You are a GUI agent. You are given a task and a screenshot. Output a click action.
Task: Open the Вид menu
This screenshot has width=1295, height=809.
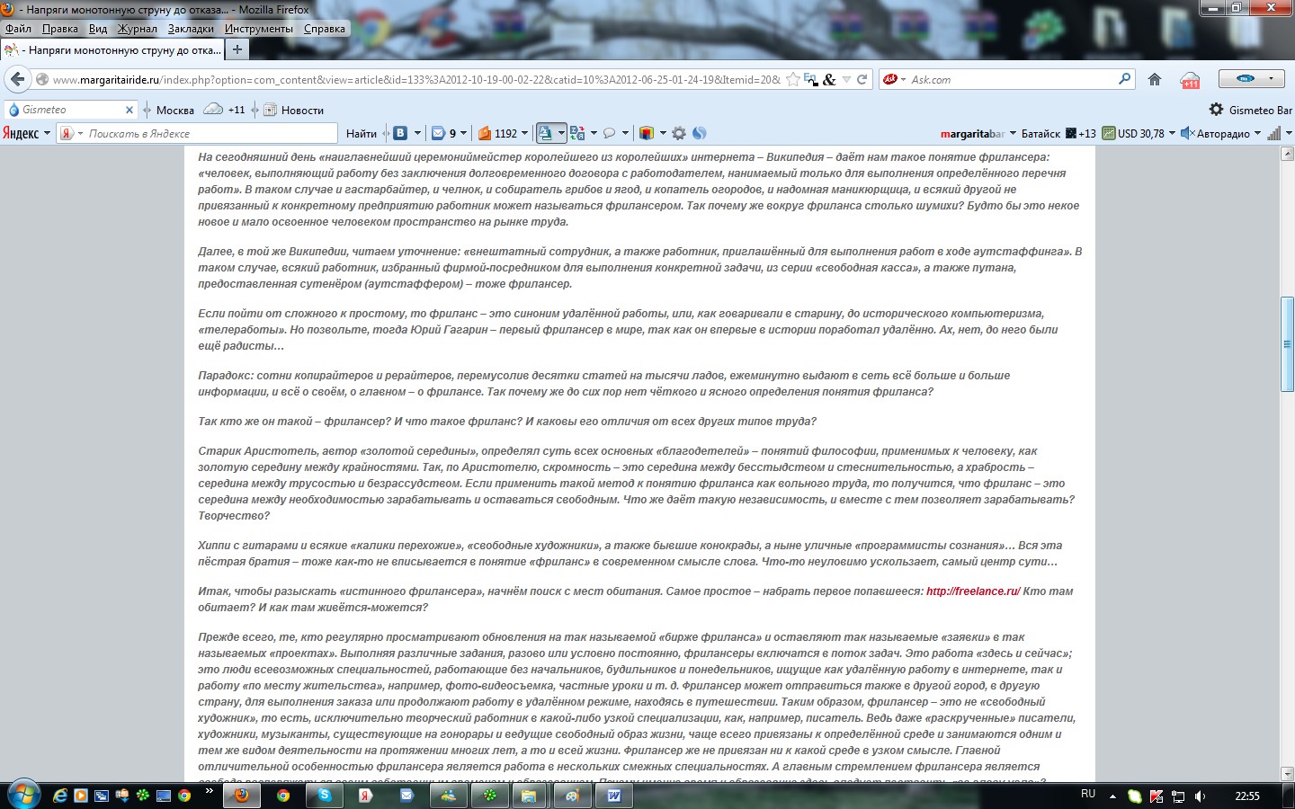pos(98,29)
